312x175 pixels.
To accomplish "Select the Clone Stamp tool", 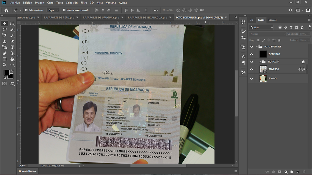I will coord(4,41).
